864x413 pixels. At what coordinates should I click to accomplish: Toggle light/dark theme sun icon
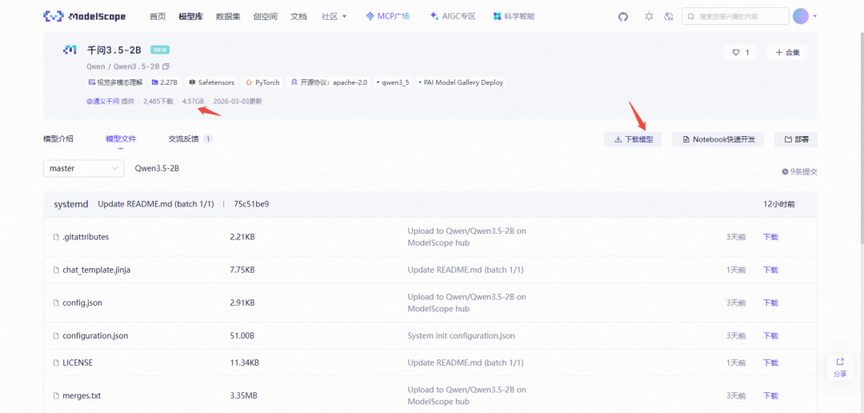[x=649, y=17]
